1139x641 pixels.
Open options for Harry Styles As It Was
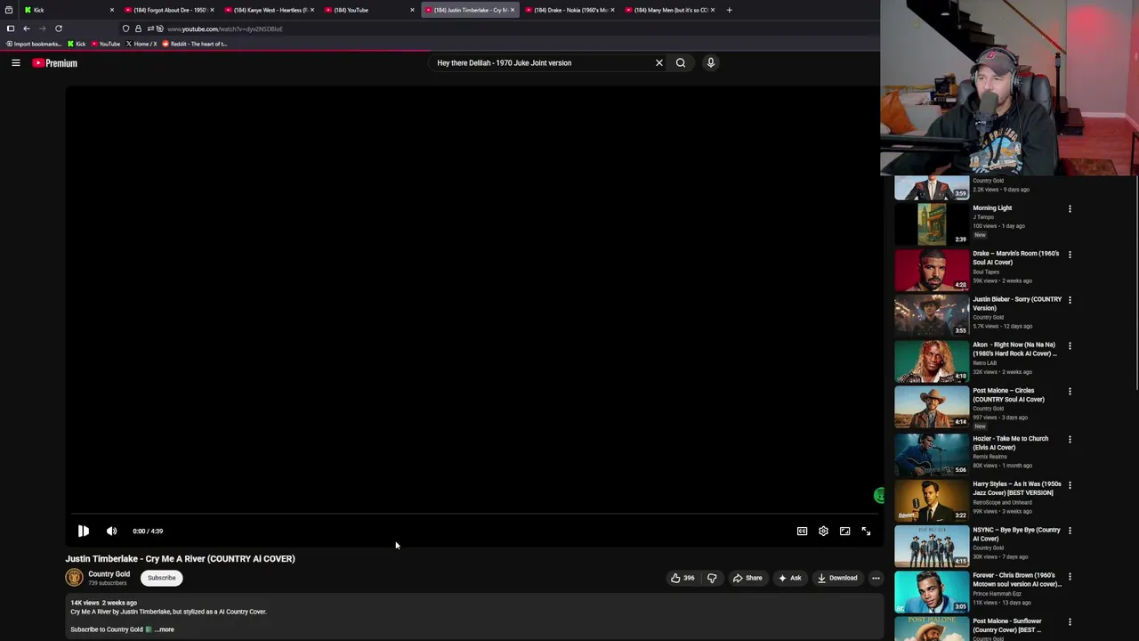pyautogui.click(x=1070, y=485)
